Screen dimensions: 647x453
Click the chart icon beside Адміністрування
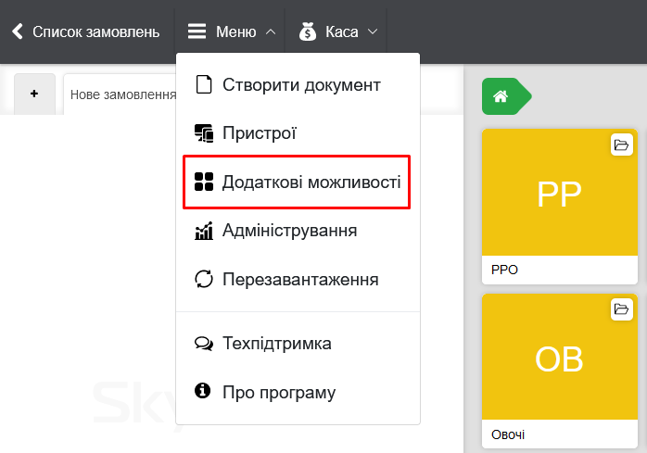click(204, 231)
